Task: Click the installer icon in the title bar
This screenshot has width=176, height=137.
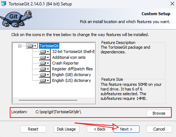Action: (x=3, y=4)
